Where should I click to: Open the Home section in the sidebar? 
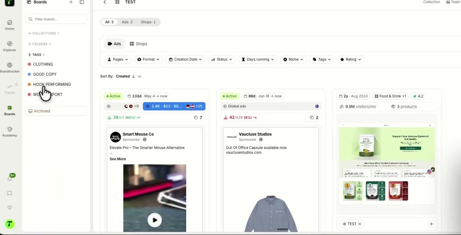[x=10, y=25]
